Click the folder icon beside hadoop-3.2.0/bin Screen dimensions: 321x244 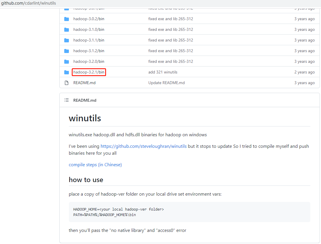67,62
